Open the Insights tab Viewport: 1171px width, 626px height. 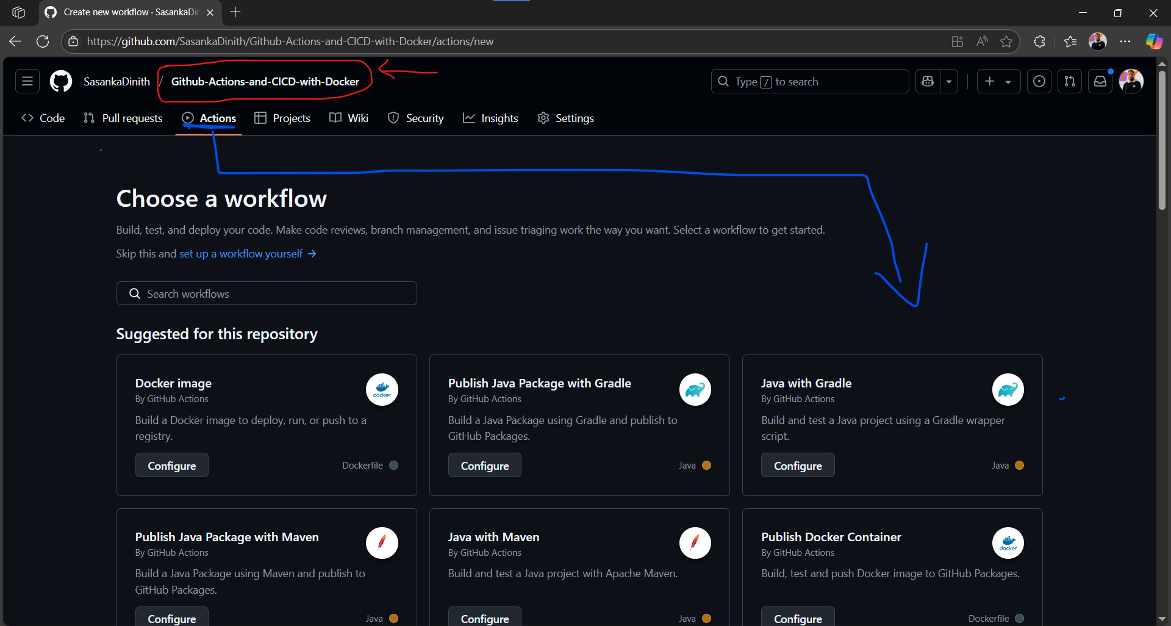click(490, 118)
